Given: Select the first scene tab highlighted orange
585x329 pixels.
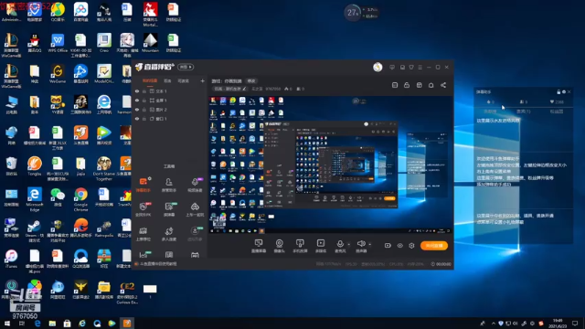Looking at the screenshot, I should coord(150,80).
